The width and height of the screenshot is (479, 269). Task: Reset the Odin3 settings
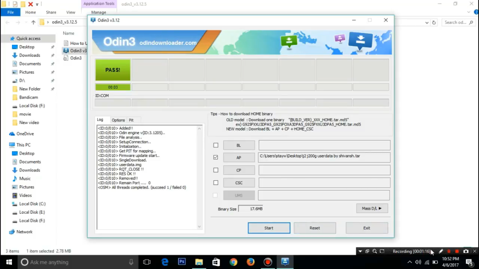point(315,228)
